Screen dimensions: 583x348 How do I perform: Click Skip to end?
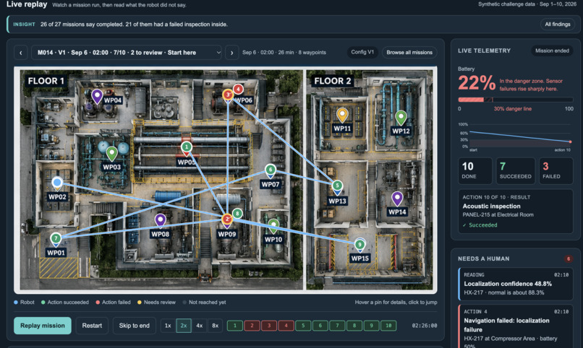135,326
